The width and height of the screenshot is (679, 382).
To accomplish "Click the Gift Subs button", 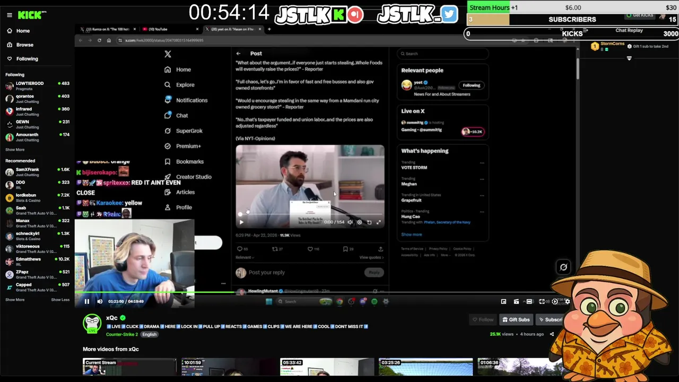I will click(x=515, y=319).
